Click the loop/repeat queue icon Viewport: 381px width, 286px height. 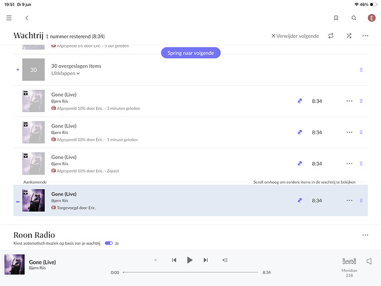tap(331, 35)
